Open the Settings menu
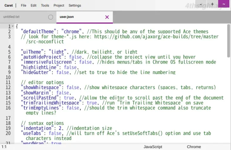The image size is (231, 150). click(x=75, y=5)
